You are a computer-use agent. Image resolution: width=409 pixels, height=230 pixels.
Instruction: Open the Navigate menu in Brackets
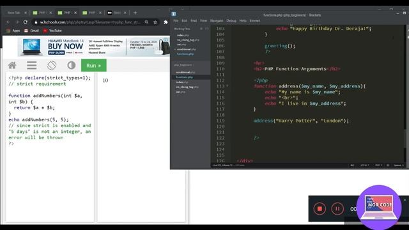(217, 20)
